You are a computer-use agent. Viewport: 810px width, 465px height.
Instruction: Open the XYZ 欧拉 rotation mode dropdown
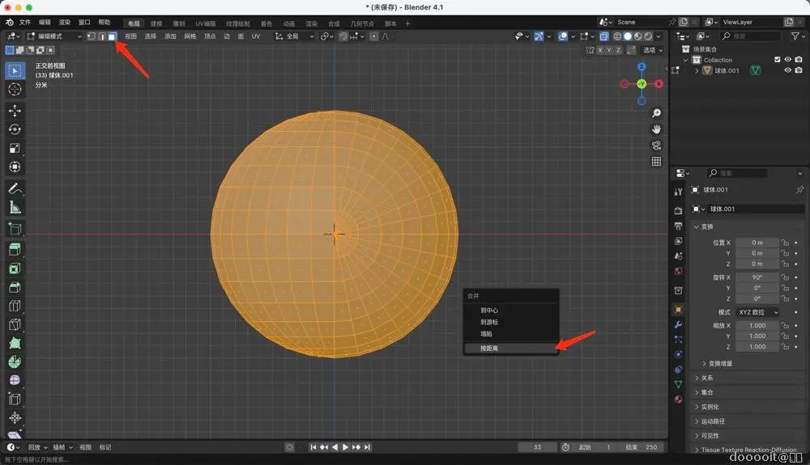point(757,312)
